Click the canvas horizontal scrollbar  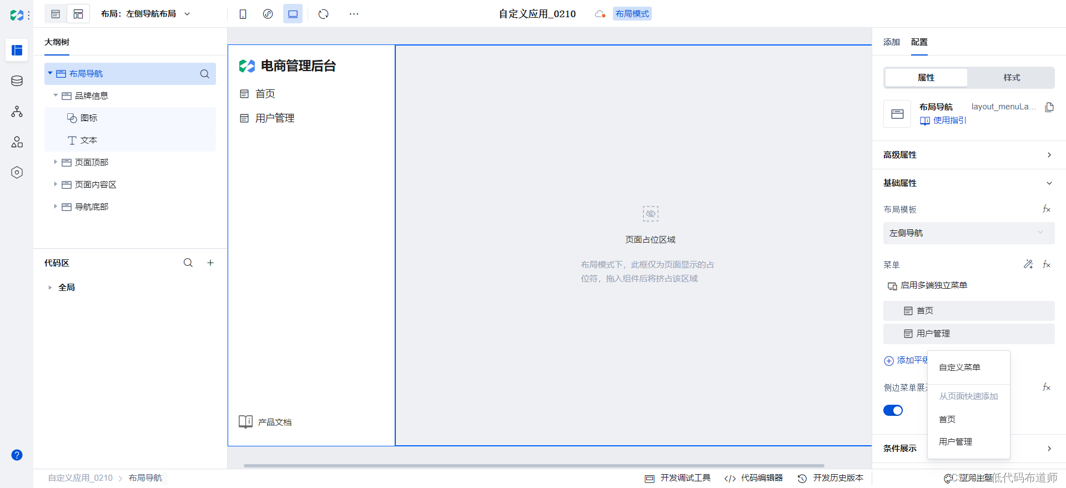coord(534,466)
